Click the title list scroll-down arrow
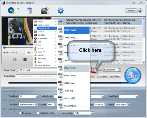The image size is (147, 118). [143, 62]
